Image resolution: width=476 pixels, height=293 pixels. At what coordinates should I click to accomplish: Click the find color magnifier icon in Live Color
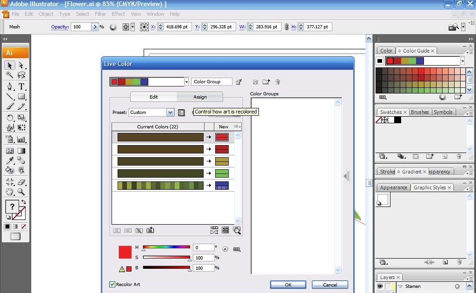[237, 231]
